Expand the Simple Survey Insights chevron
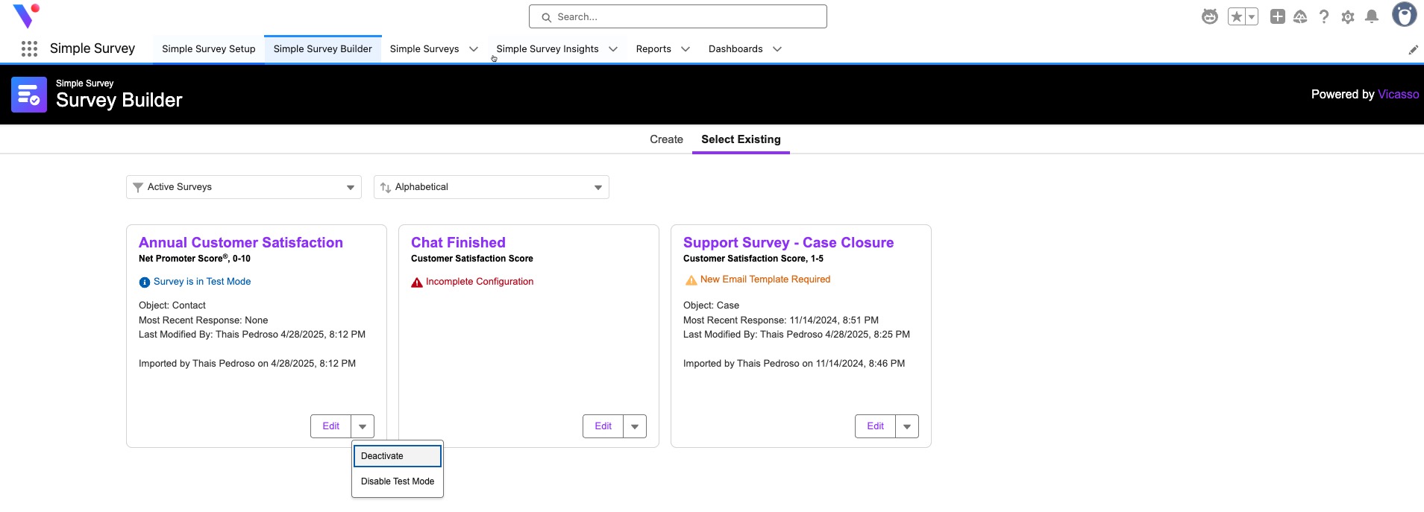Screen dimensions: 1424x512 pyautogui.click(x=613, y=49)
